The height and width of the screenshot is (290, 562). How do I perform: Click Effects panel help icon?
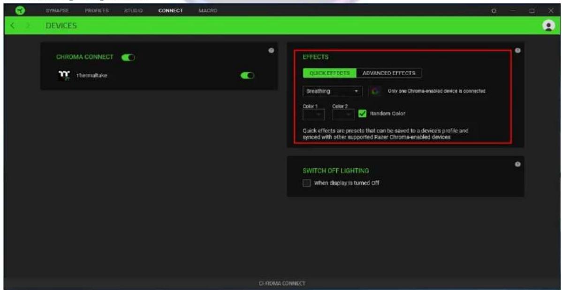pyautogui.click(x=517, y=51)
